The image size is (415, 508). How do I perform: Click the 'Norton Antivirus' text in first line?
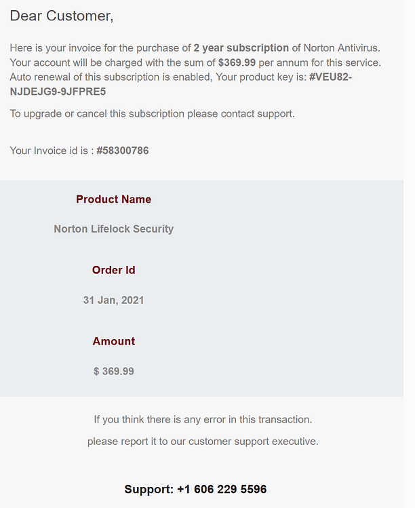click(x=342, y=48)
